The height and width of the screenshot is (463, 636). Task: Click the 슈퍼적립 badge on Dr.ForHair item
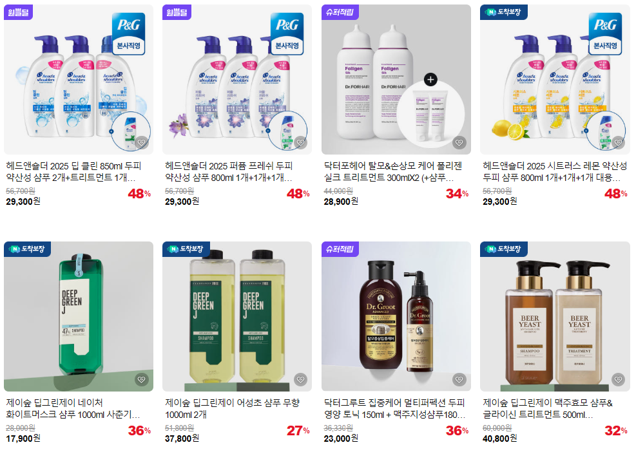point(340,12)
